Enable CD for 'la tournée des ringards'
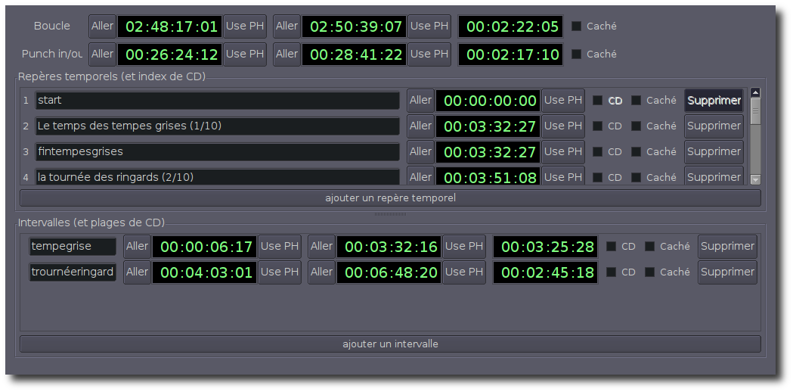The image size is (793, 392). pyautogui.click(x=597, y=178)
